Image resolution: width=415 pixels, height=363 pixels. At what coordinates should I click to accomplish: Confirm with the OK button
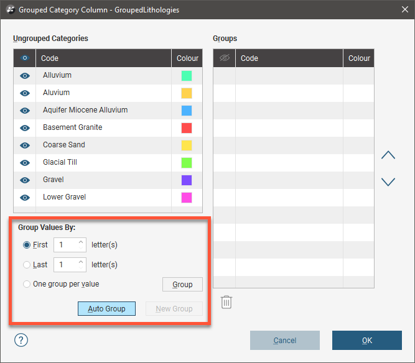tap(366, 340)
